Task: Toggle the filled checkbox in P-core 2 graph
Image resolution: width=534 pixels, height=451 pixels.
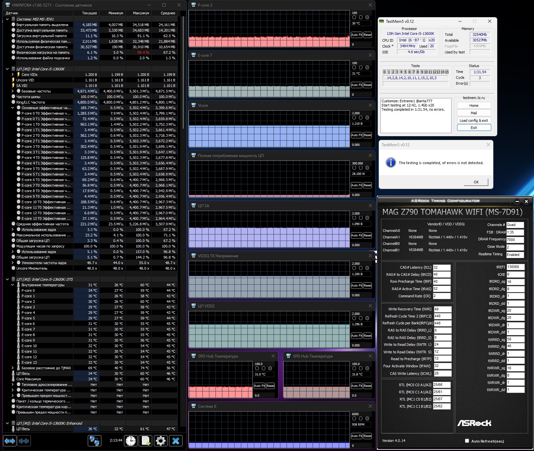Action: [x=367, y=17]
